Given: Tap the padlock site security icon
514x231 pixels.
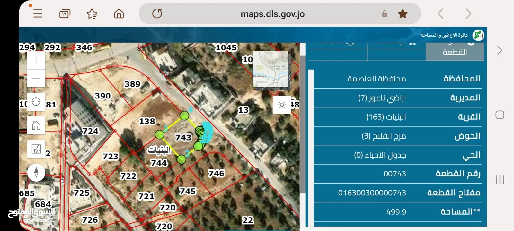Looking at the screenshot, I should click(385, 13).
